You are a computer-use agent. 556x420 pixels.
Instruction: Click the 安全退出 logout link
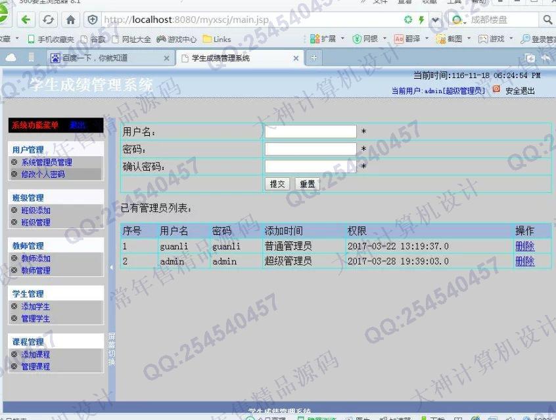pyautogui.click(x=520, y=91)
